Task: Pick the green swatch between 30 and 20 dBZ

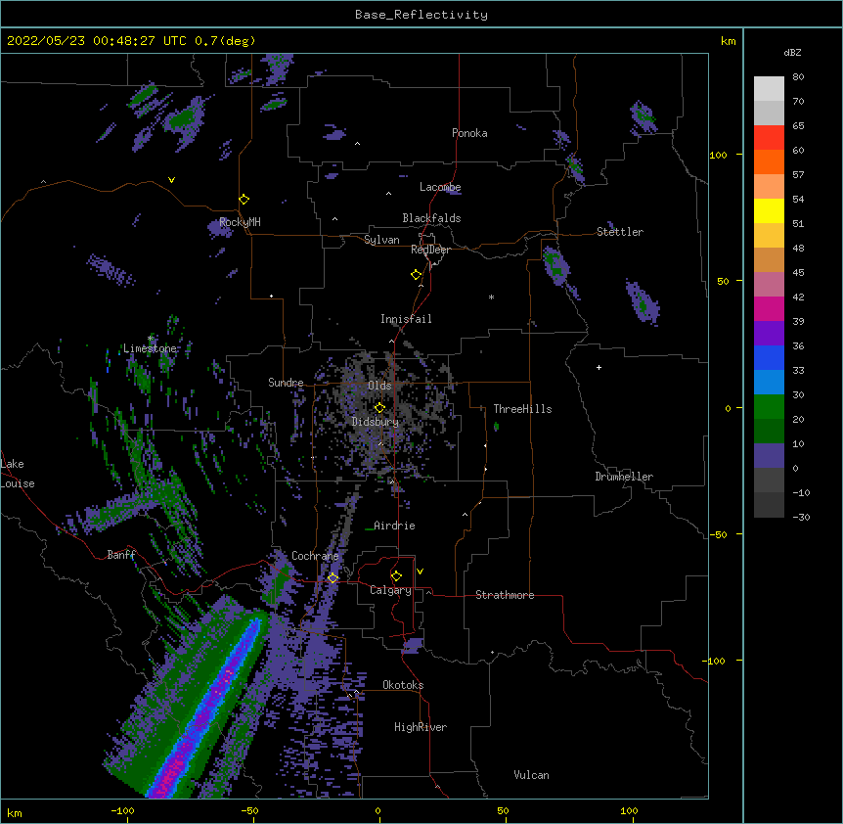Action: coord(769,407)
